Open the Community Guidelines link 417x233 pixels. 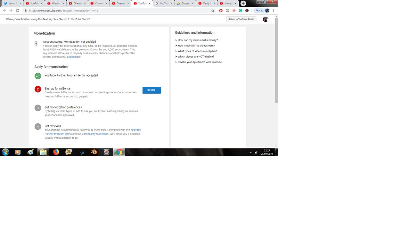click(95, 134)
